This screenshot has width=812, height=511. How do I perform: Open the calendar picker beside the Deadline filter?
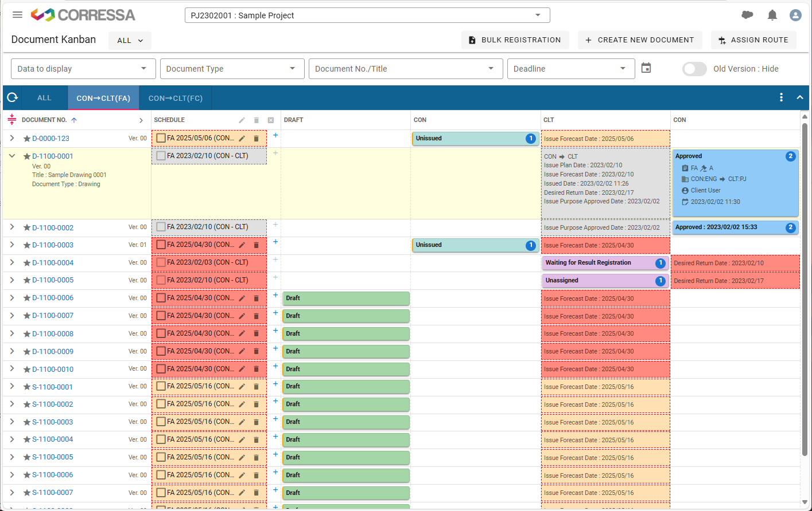[x=645, y=68]
